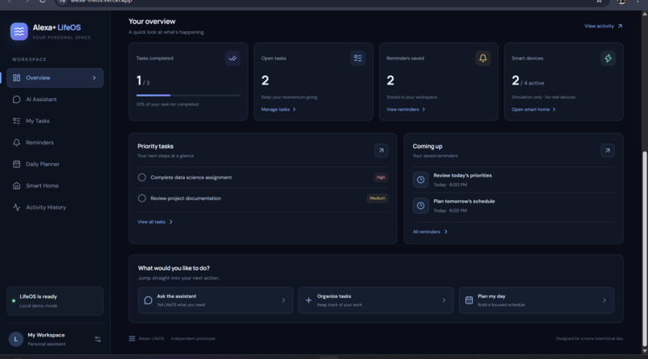648x359 pixels.
Task: Click the Smart devices lightning icon
Action: (x=608, y=58)
